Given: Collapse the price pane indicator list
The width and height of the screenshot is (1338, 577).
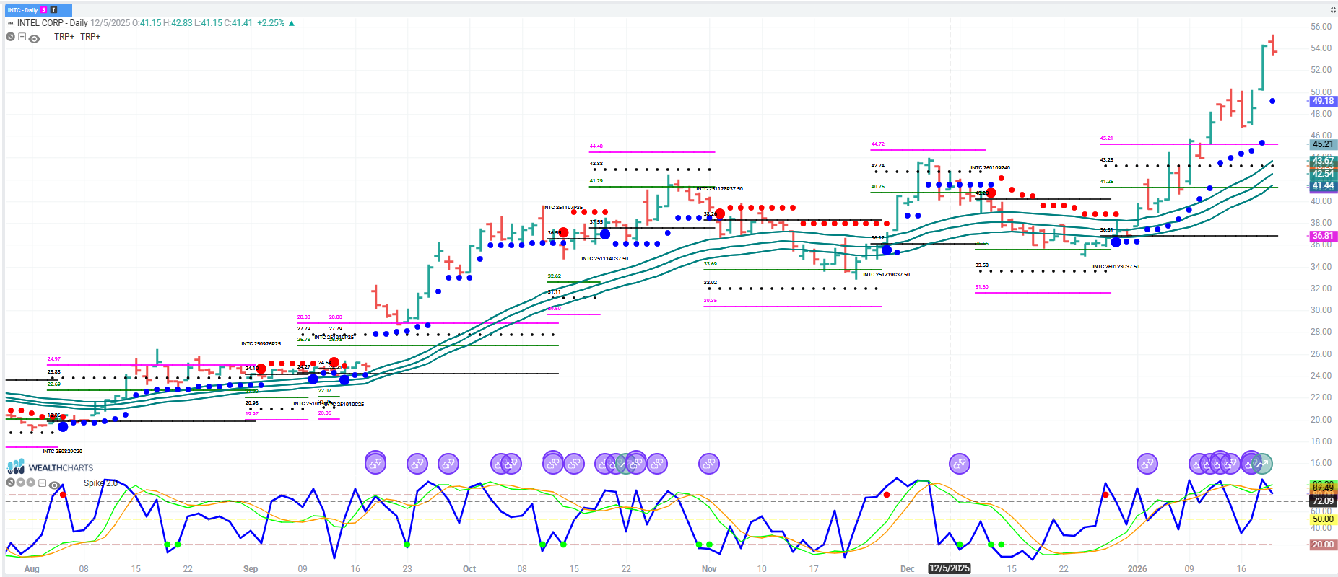Looking at the screenshot, I should 22,37.
